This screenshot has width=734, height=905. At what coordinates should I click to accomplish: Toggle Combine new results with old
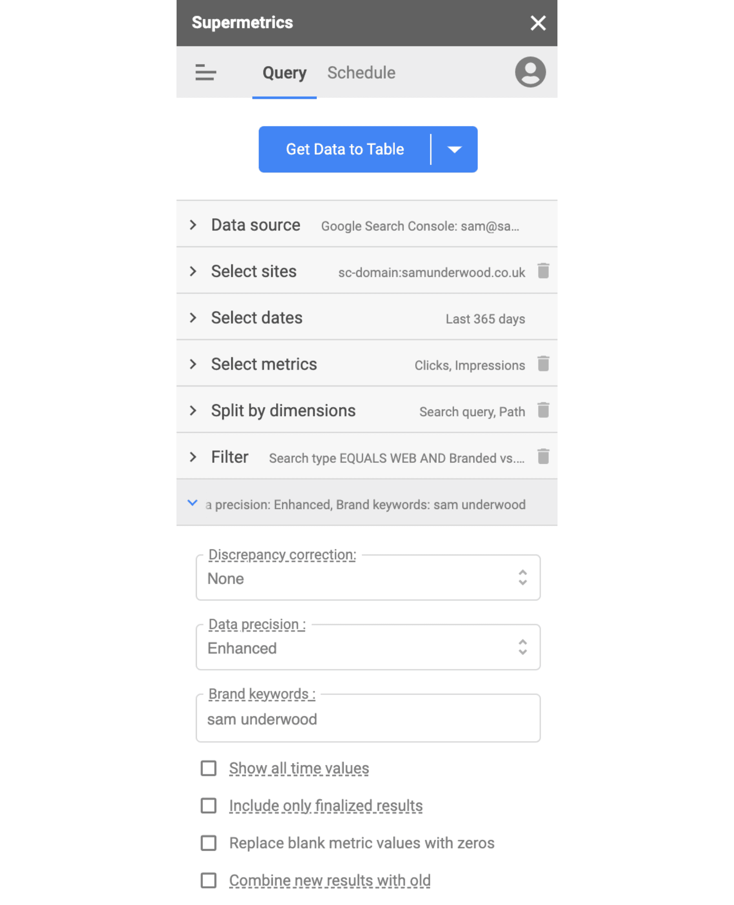208,881
